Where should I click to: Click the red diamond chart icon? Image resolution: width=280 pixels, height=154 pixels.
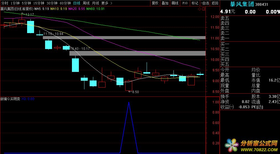200,9
